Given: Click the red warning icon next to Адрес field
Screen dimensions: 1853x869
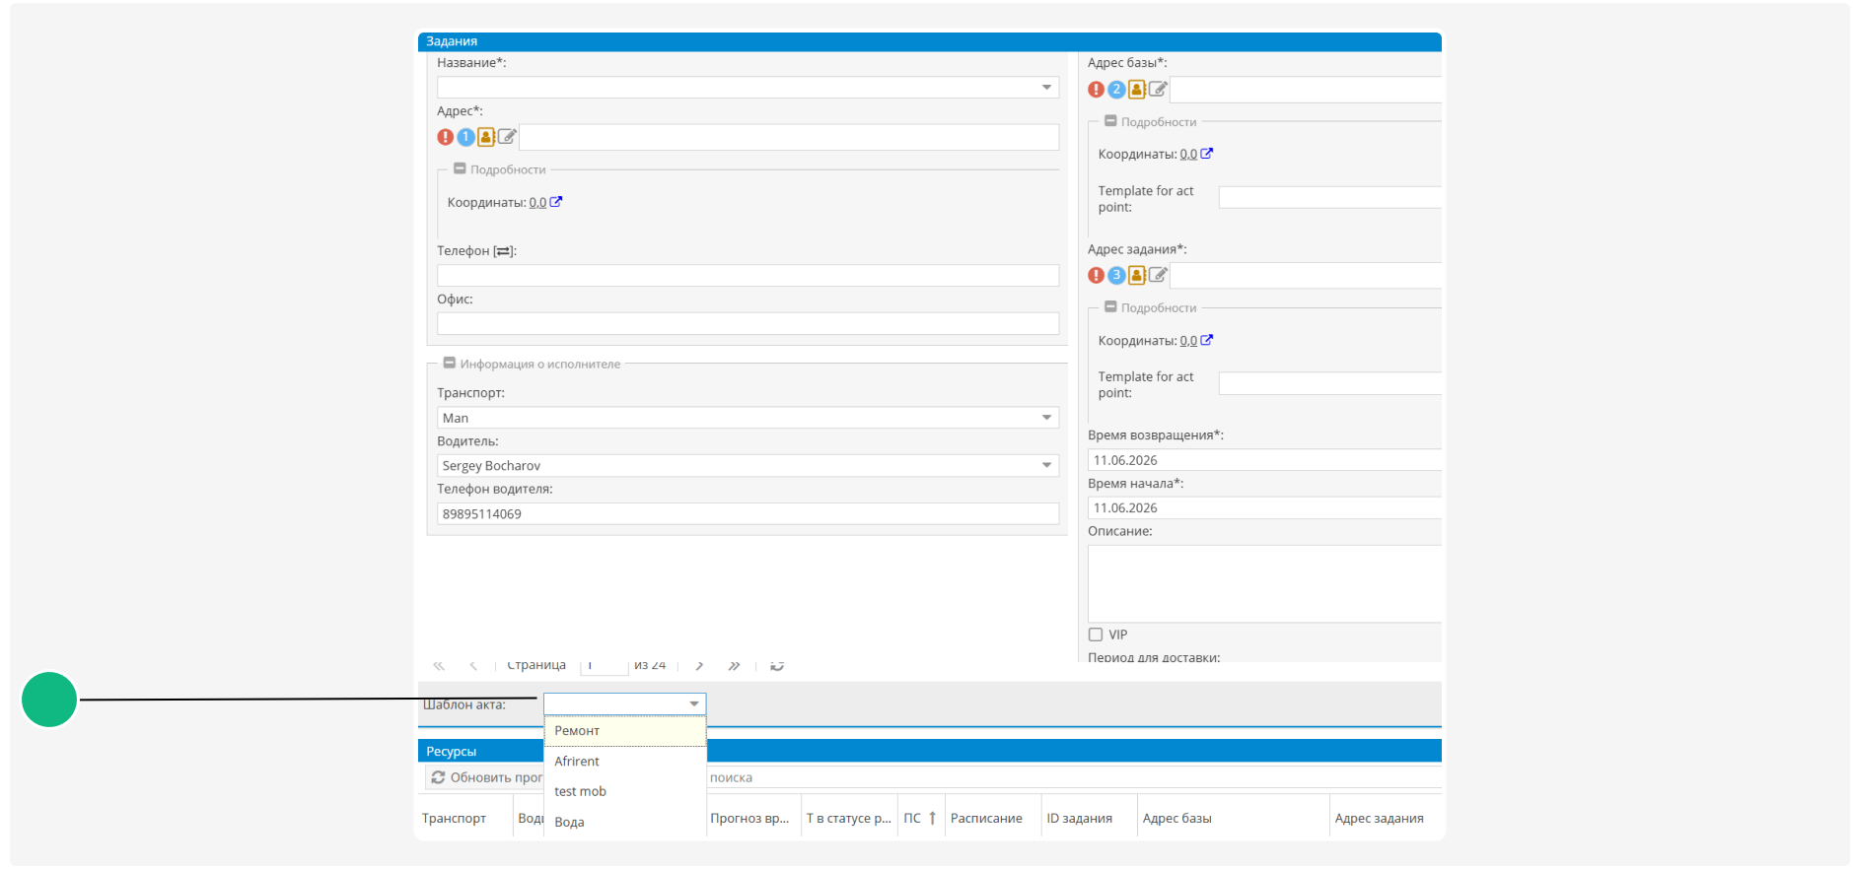Looking at the screenshot, I should (445, 137).
